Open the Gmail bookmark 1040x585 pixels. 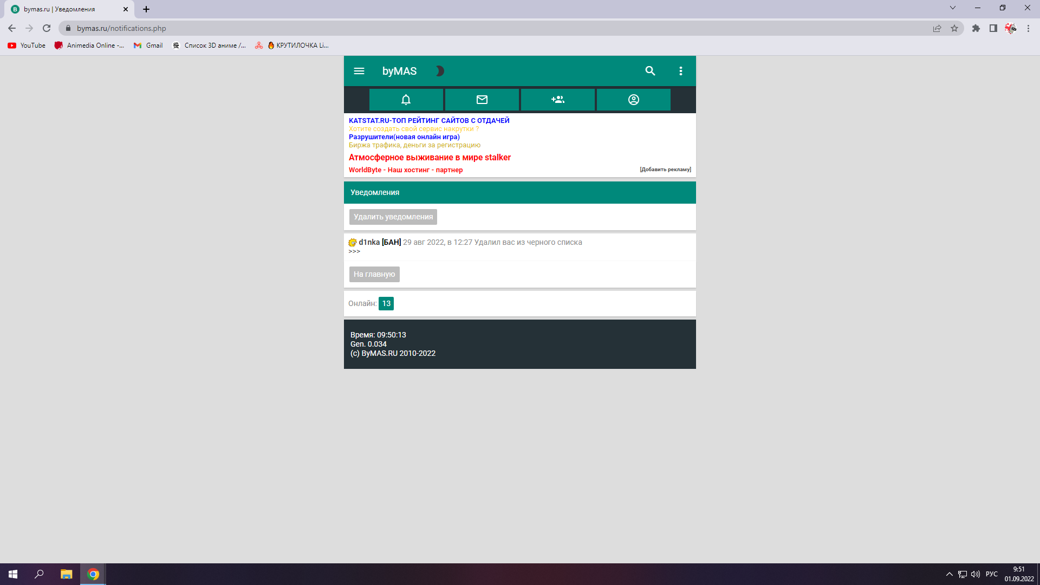(148, 45)
